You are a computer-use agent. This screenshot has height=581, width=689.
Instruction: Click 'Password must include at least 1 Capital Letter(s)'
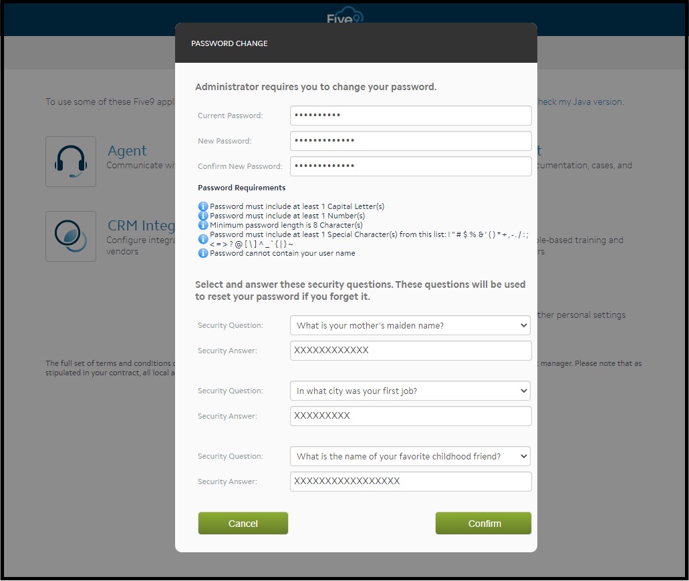297,206
